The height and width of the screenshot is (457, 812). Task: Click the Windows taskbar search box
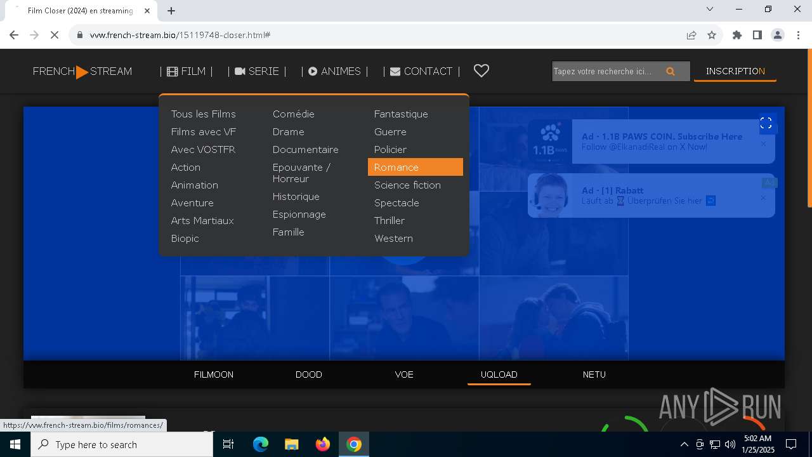pyautogui.click(x=122, y=444)
